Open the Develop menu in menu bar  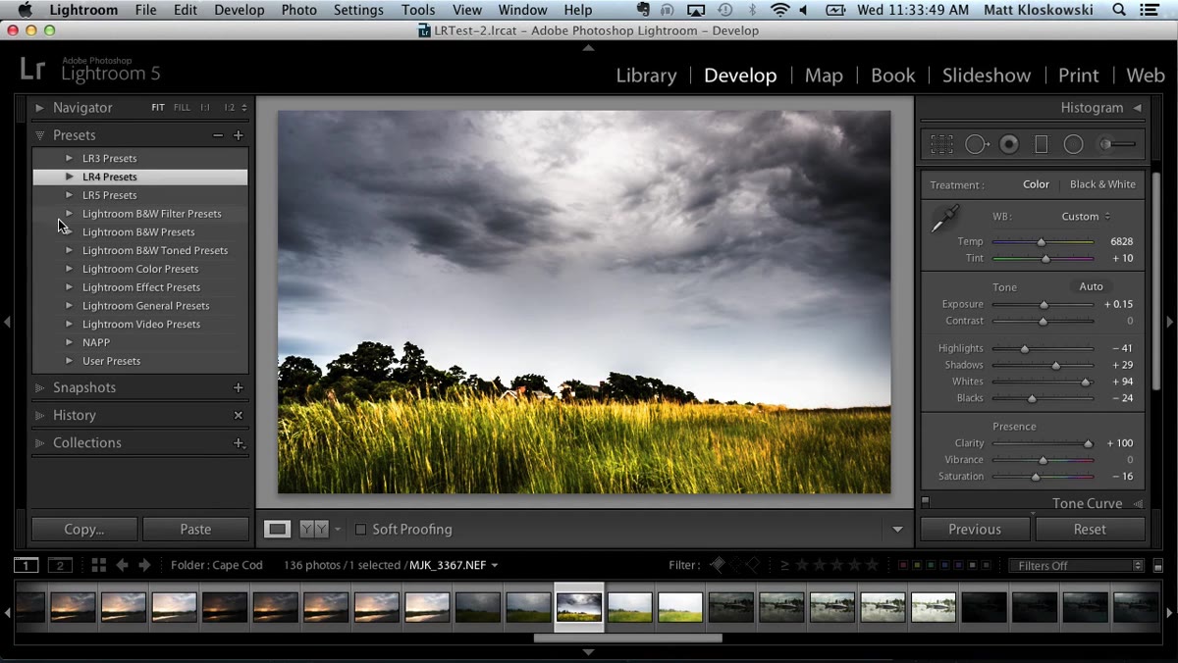[239, 10]
